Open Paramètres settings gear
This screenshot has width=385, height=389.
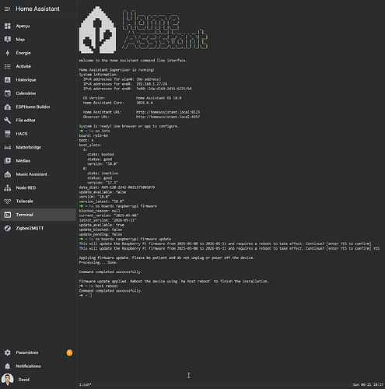point(8,352)
